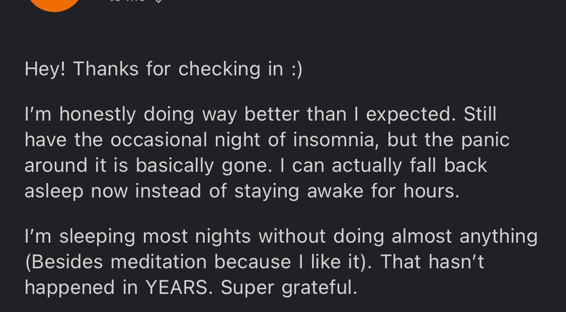The width and height of the screenshot is (566, 312).
Task: Click the word "honestly" in the second paragraph
Action: coord(98,115)
